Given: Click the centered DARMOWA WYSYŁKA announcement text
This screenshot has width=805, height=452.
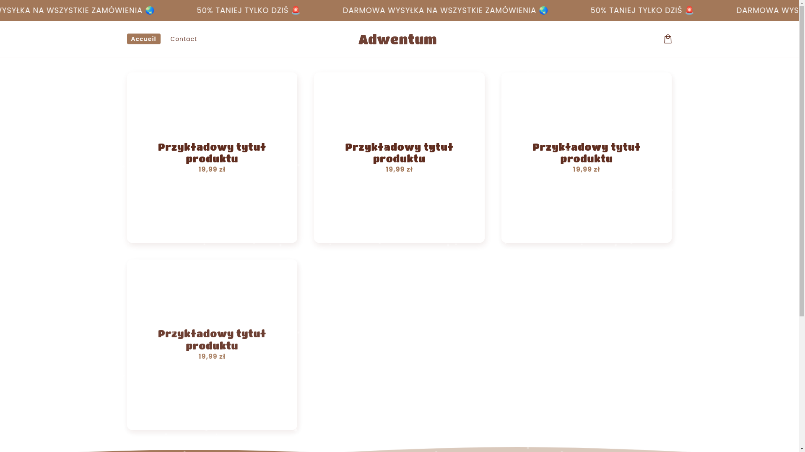Looking at the screenshot, I should click(x=439, y=10).
